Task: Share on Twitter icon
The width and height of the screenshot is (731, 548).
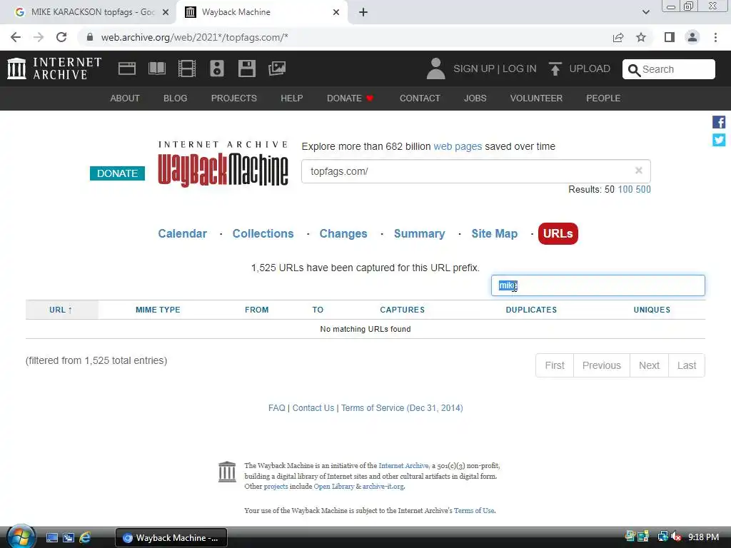Action: pos(719,140)
